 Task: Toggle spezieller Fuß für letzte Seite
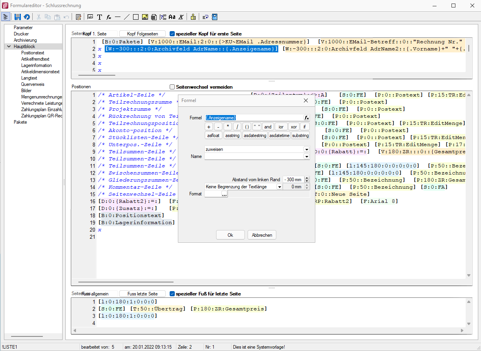(x=172, y=293)
